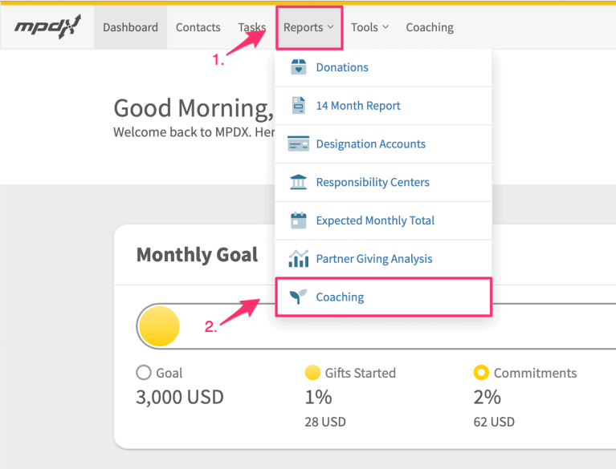Go to Contacts in the navigation bar
Viewport: 616px width, 469px height.
pyautogui.click(x=198, y=27)
